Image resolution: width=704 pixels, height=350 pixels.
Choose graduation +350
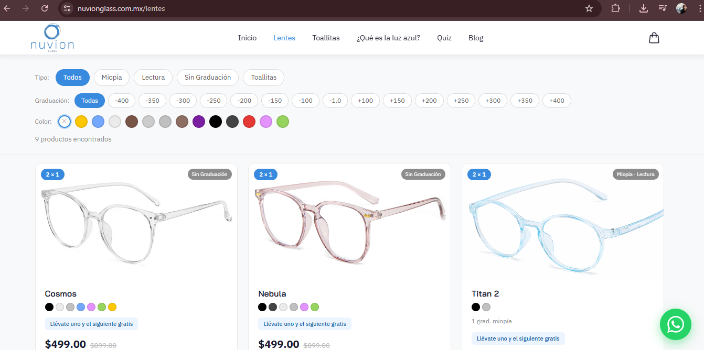click(525, 101)
